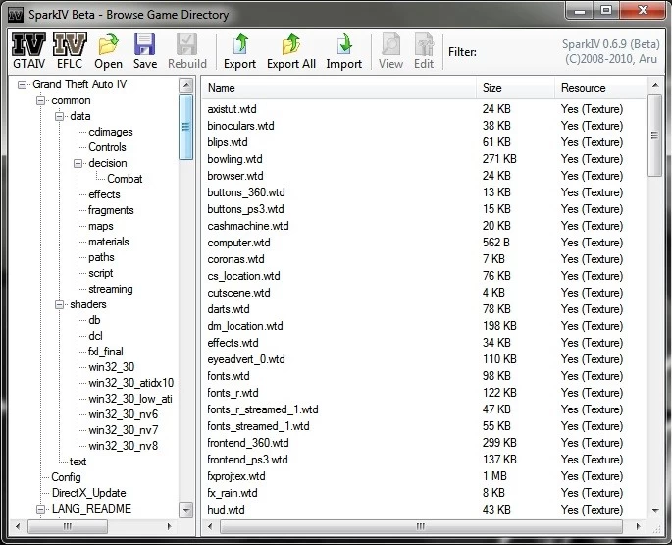The image size is (672, 545).
Task: Minimize the SparkIV window
Action: 580,10
